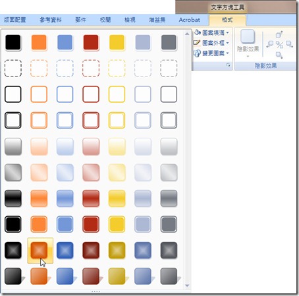Choose the red double outline style
This screenshot has width=299, height=296.
pyautogui.click(x=91, y=120)
